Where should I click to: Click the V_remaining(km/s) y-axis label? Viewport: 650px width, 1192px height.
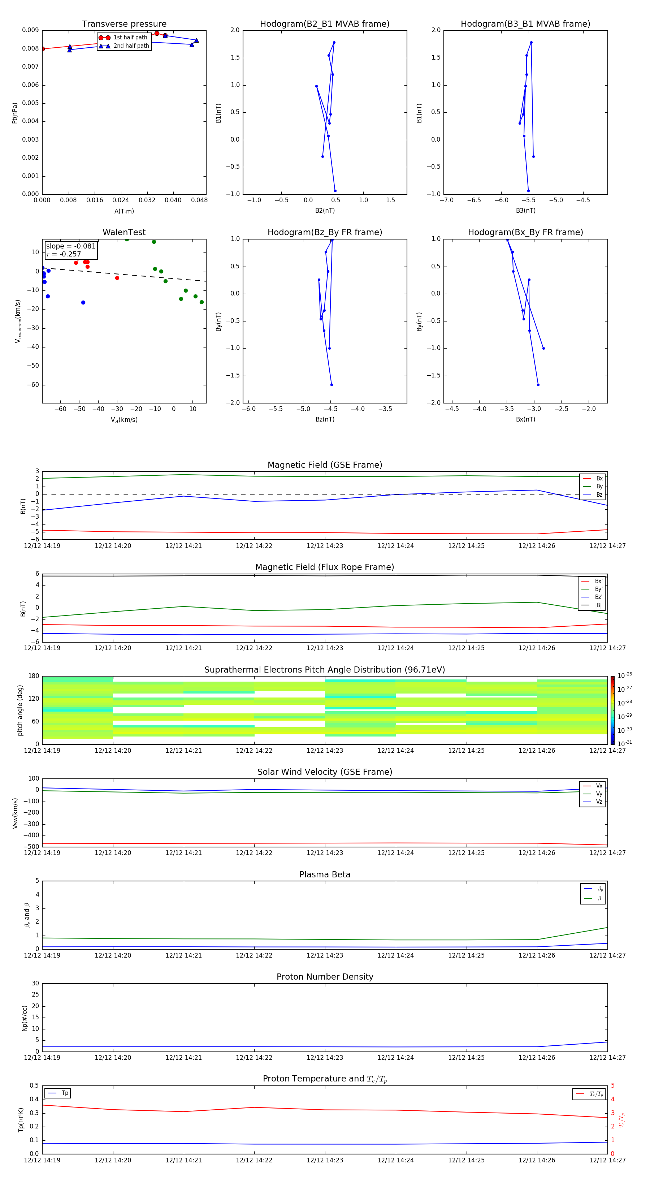(x=18, y=321)
